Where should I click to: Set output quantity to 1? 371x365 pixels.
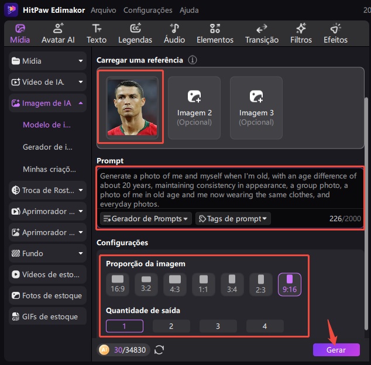pos(125,326)
